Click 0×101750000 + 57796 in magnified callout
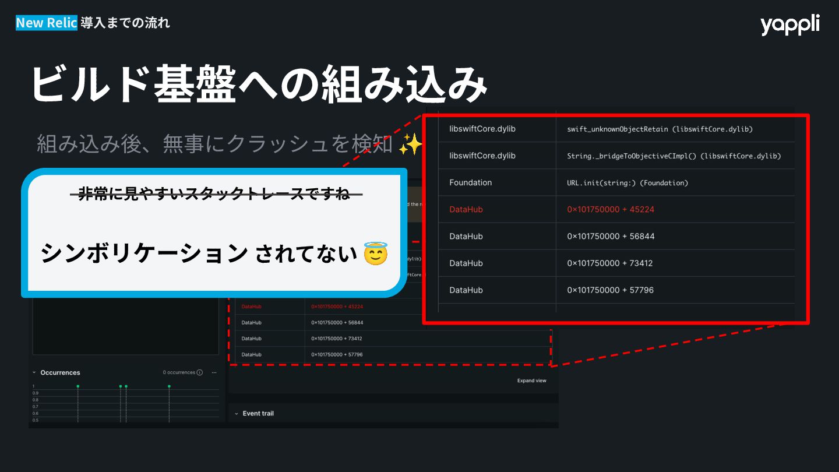 click(611, 290)
